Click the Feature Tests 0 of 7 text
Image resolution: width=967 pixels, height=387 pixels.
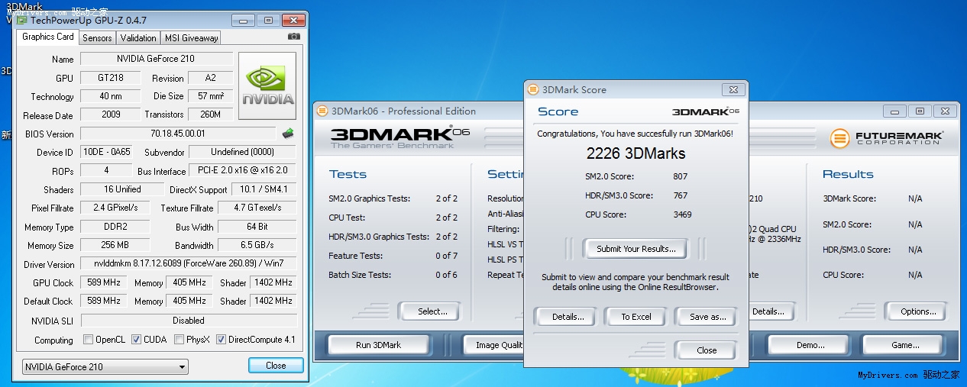coord(447,256)
